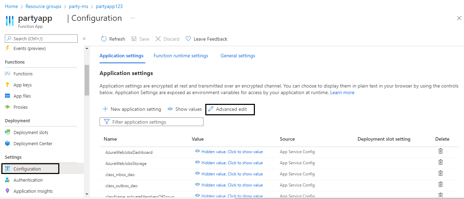This screenshot has height=199, width=464.
Task: Reveal hidden value for AzureWebJobsStorage
Action: [229, 163]
